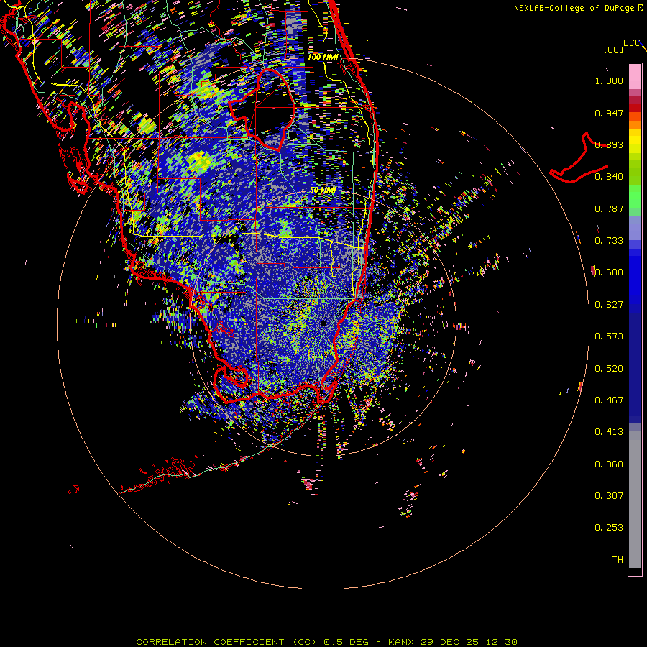Pick the yellow segment of the color bar

pyautogui.click(x=635, y=142)
